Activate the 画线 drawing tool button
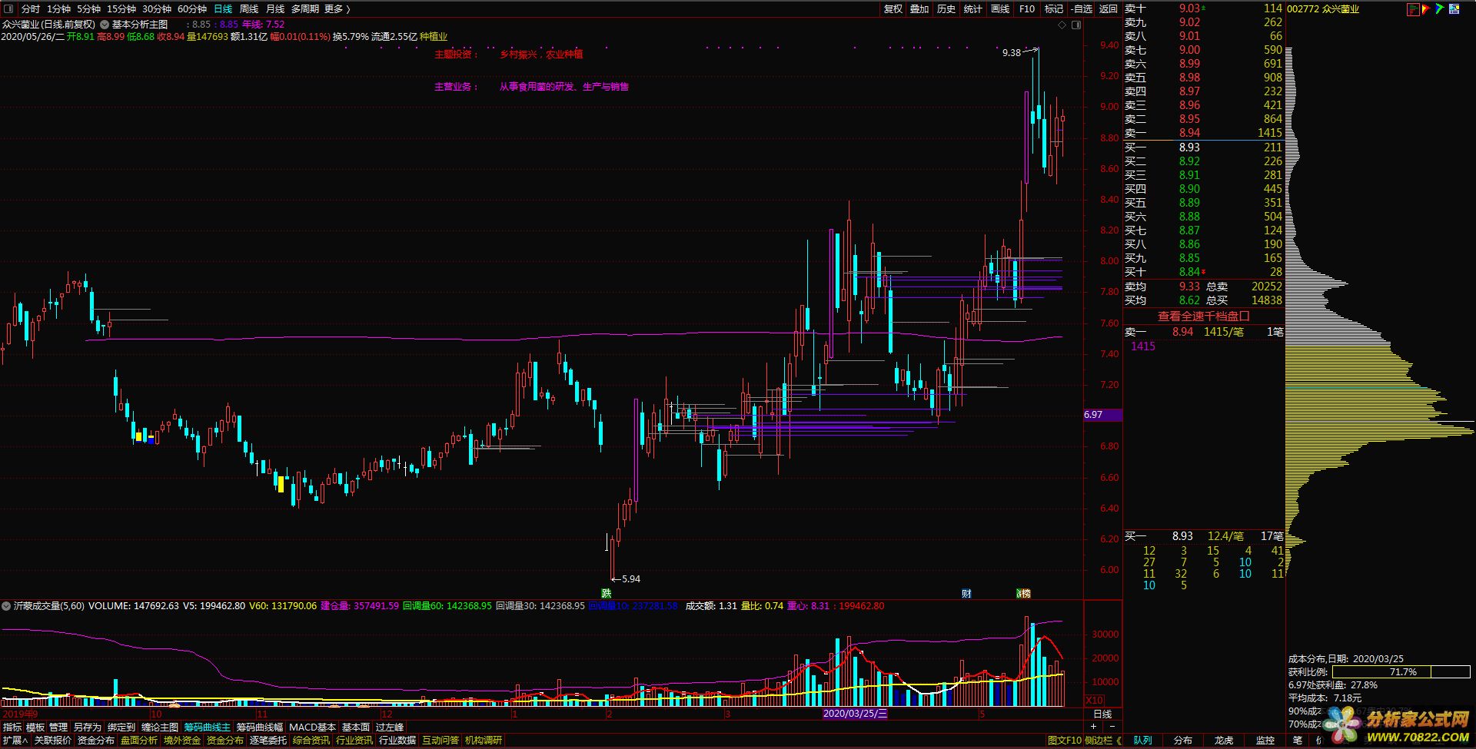1476x749 pixels. coord(1000,9)
